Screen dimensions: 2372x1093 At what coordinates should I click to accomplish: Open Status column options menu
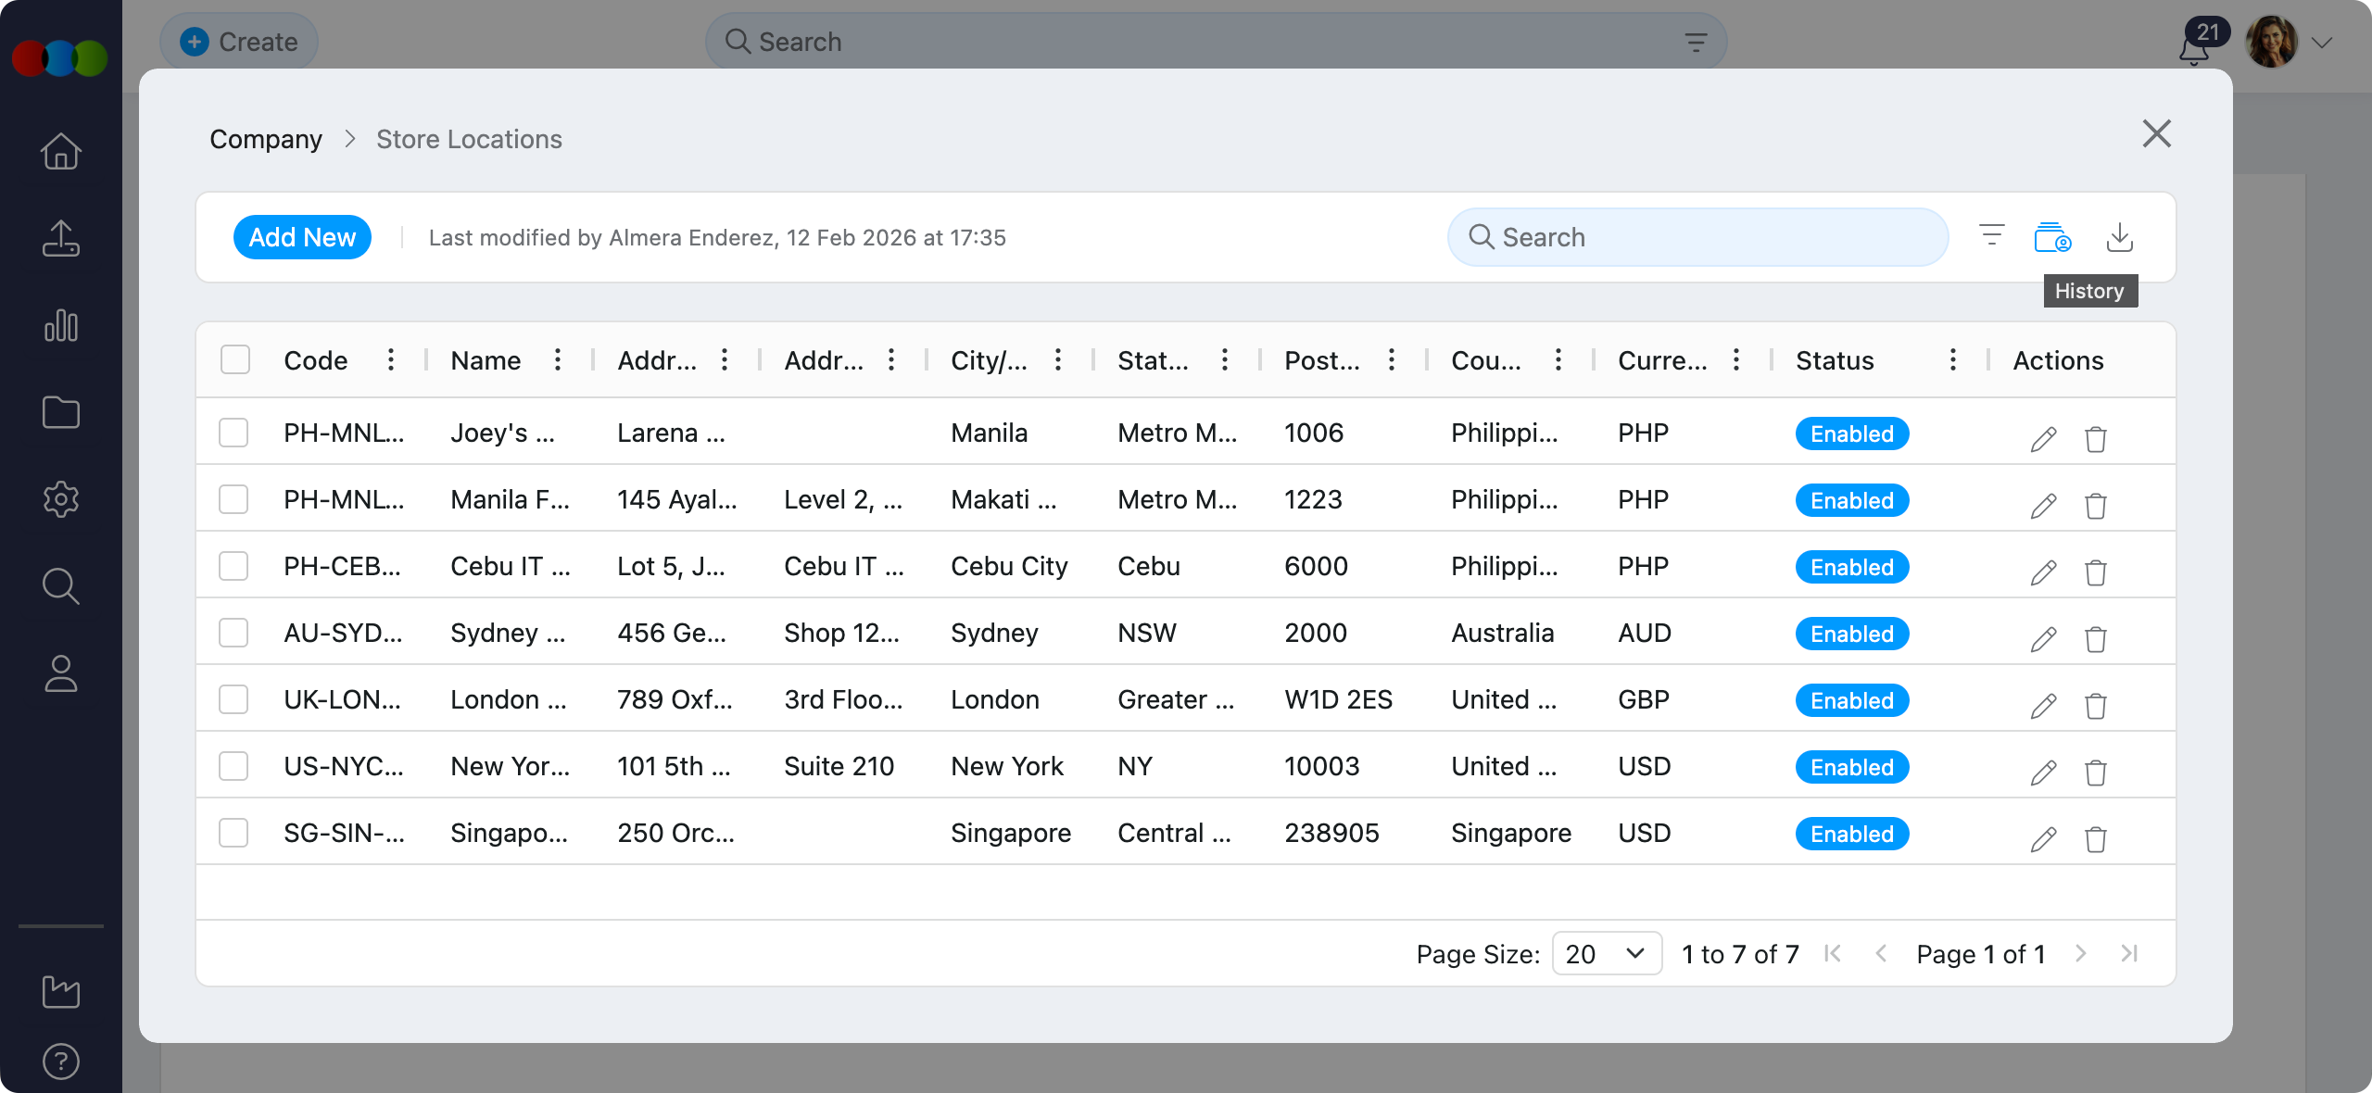pyautogui.click(x=1952, y=359)
